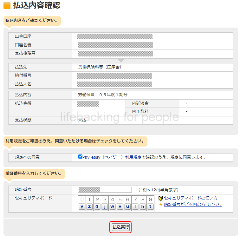Click the security board key under digit 7

tap(135, 206)
